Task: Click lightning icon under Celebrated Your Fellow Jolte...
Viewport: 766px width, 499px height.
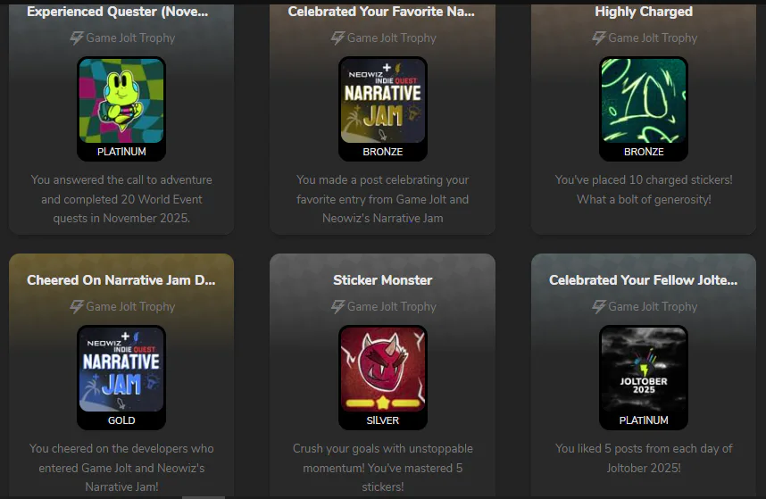Action: click(x=598, y=306)
